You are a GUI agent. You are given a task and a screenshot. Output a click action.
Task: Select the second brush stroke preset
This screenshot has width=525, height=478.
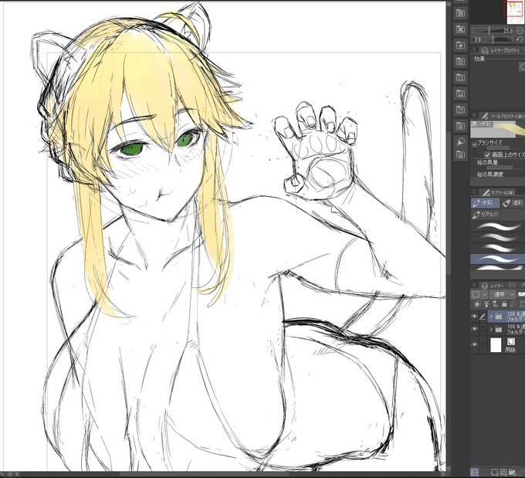point(498,238)
